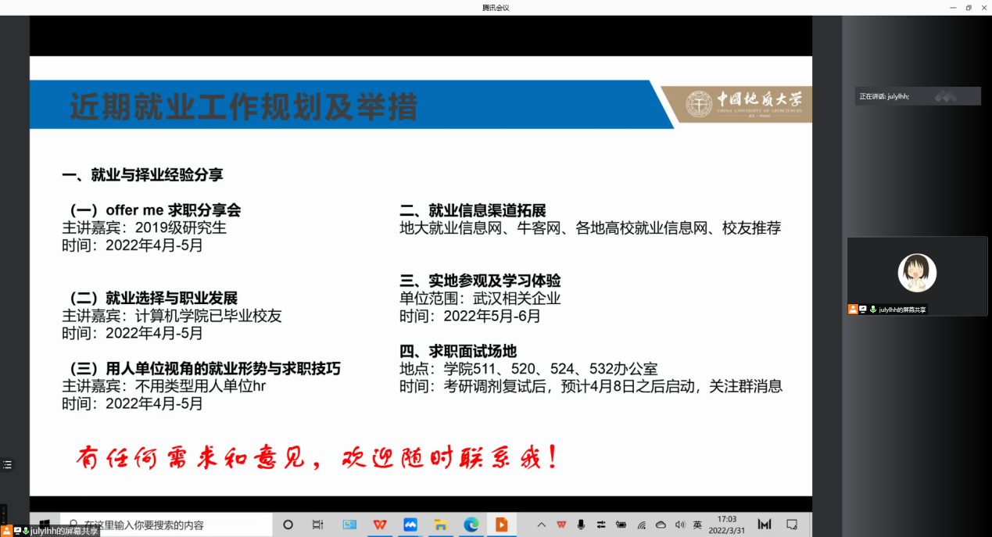992x537 pixels.
Task: Open the sidebar list menu icon
Action: click(x=7, y=464)
